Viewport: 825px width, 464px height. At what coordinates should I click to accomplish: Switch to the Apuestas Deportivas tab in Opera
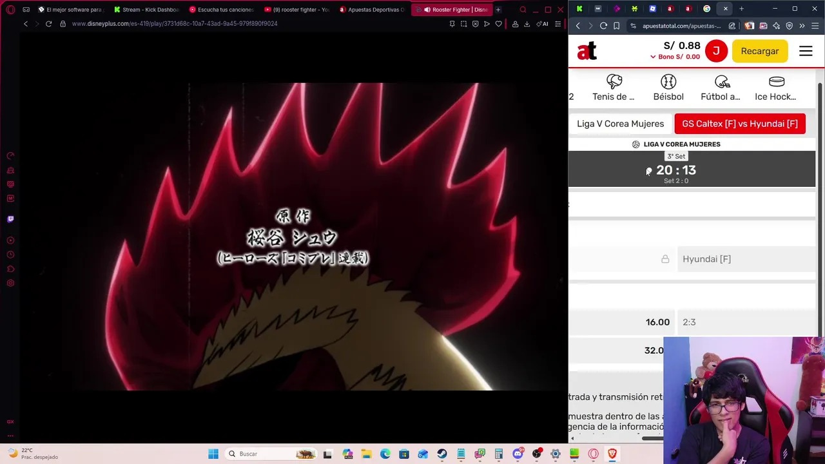click(373, 10)
